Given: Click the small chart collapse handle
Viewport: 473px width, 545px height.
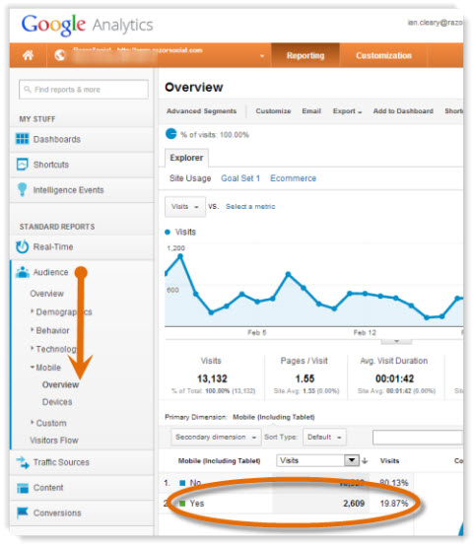Looking at the screenshot, I should point(396,342).
